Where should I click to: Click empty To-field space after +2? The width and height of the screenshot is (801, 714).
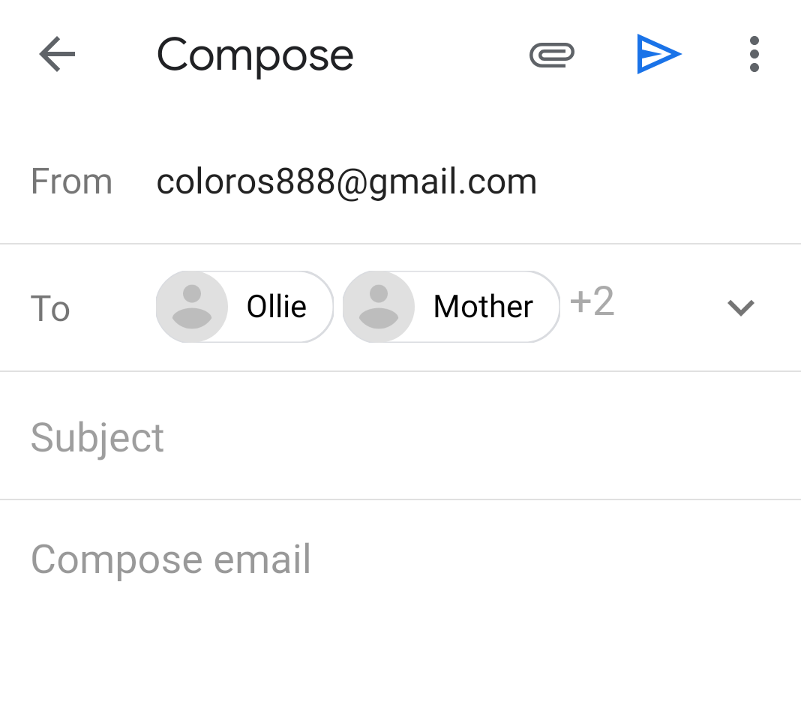click(x=667, y=307)
